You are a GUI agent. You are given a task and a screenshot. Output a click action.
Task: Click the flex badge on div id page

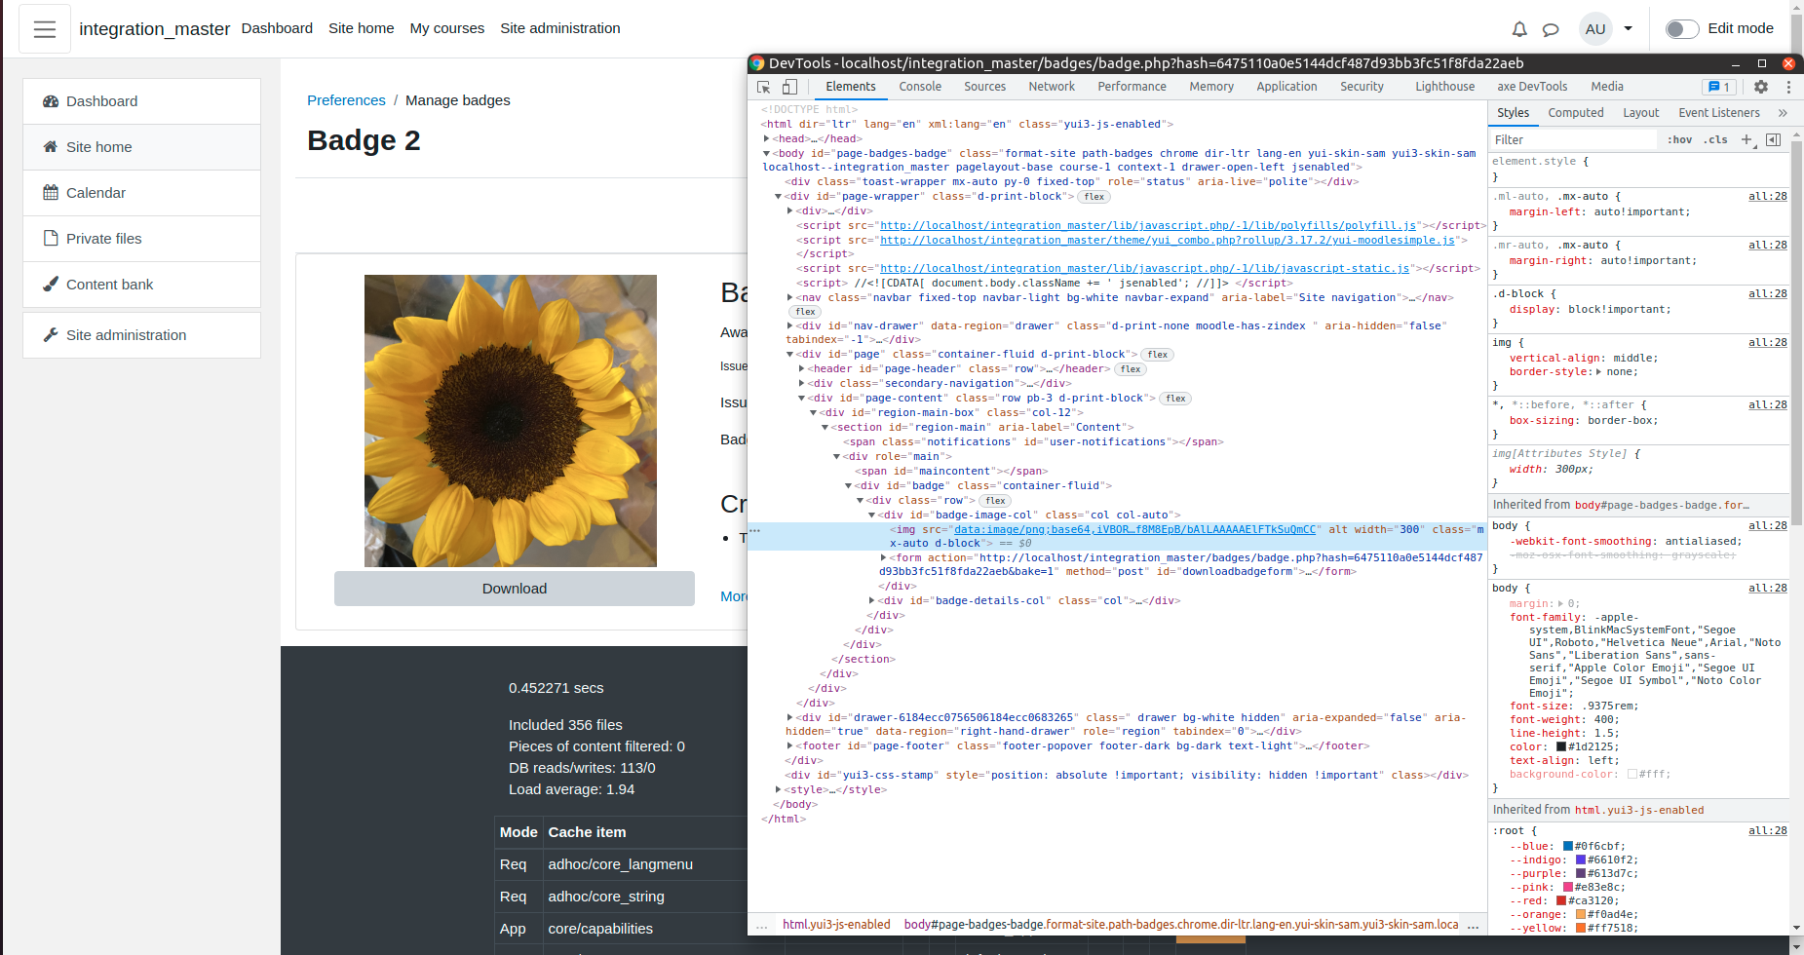pos(1158,355)
